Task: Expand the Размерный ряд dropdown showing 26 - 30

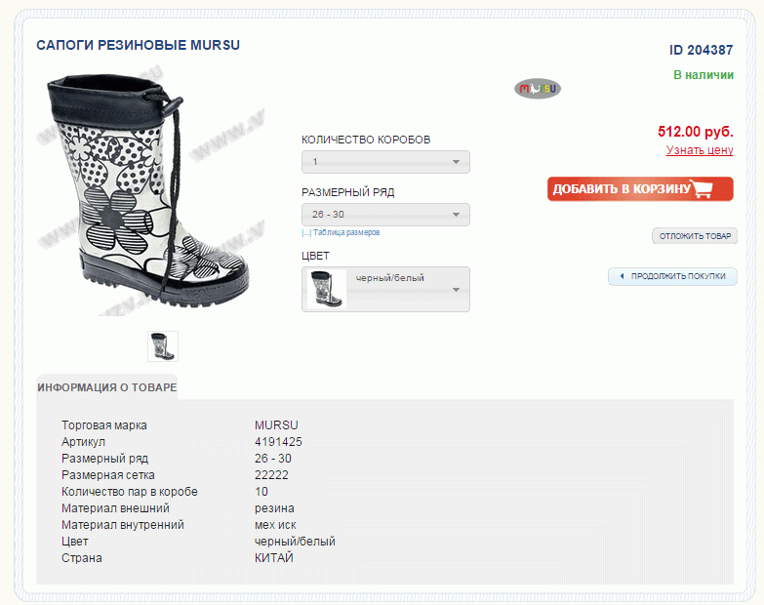Action: pos(385,215)
